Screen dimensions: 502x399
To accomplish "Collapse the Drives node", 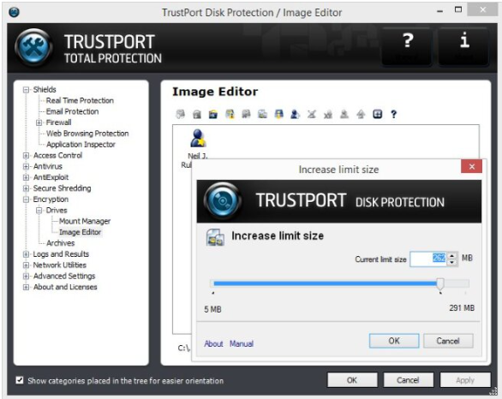I will [x=39, y=211].
